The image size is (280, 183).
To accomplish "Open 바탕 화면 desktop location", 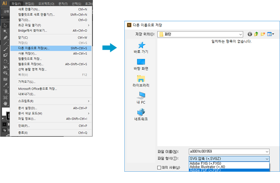I will pyautogui.click(x=141, y=64).
